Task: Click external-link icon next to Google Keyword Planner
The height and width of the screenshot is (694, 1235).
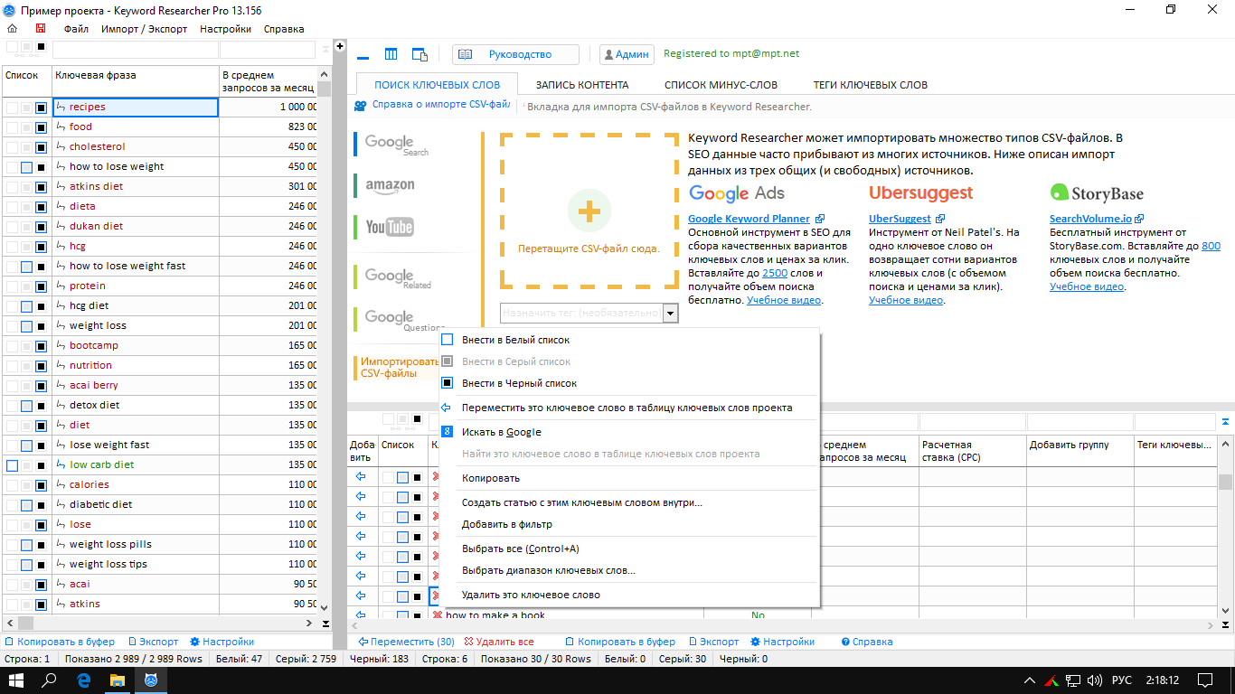Action: (820, 219)
